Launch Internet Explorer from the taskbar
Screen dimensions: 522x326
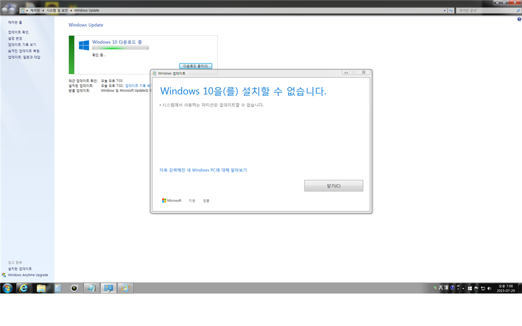(23, 288)
